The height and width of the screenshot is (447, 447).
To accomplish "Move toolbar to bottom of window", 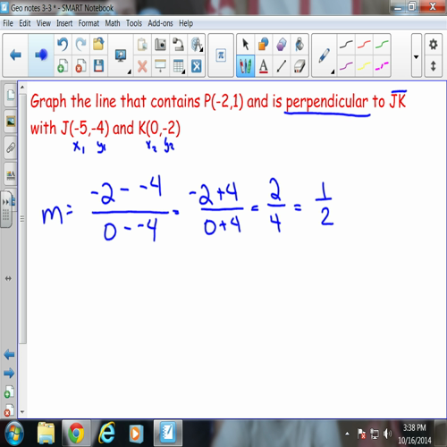I will pyautogui.click(x=434, y=66).
